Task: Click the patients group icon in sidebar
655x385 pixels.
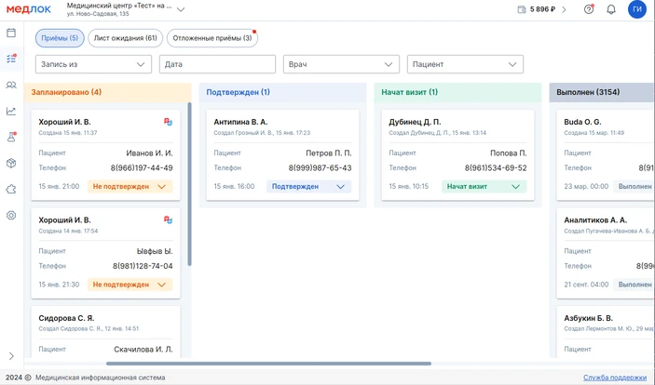Action: click(x=11, y=85)
